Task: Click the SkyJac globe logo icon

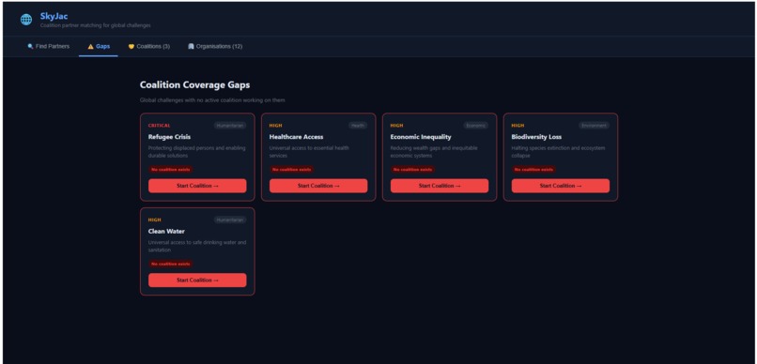Action: coord(26,20)
